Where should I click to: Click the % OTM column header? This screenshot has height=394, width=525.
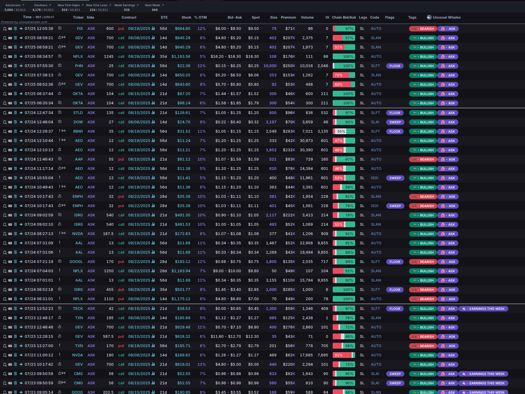click(200, 17)
